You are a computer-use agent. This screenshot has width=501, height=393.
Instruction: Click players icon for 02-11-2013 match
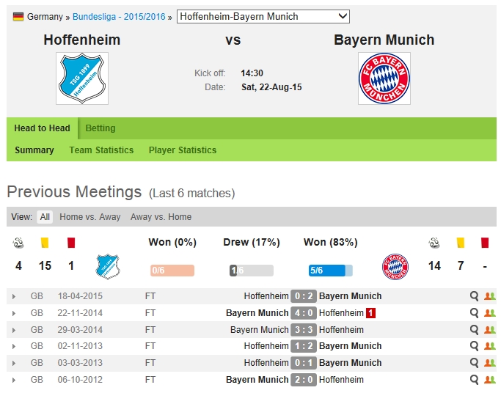489,346
